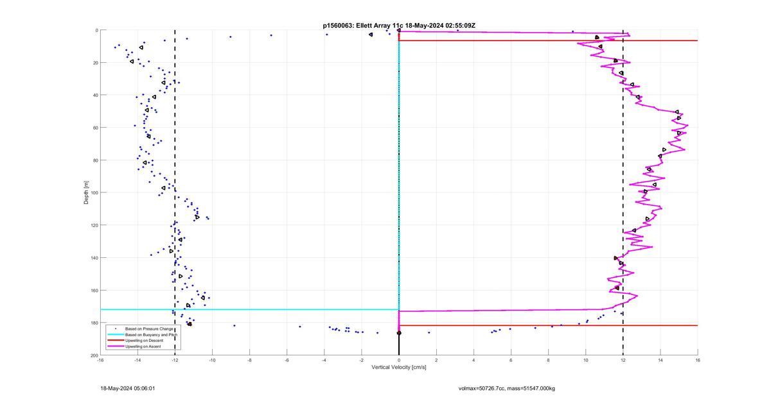Screen dimensions: 771x399
Task: Click the x-axis tick label '12'
Action: click(623, 360)
